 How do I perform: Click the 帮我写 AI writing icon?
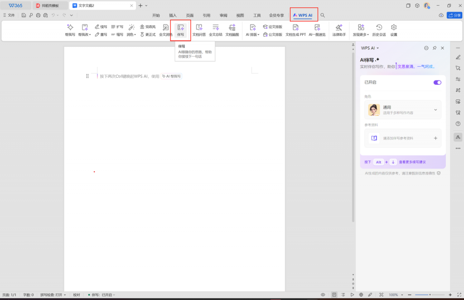pos(70,30)
